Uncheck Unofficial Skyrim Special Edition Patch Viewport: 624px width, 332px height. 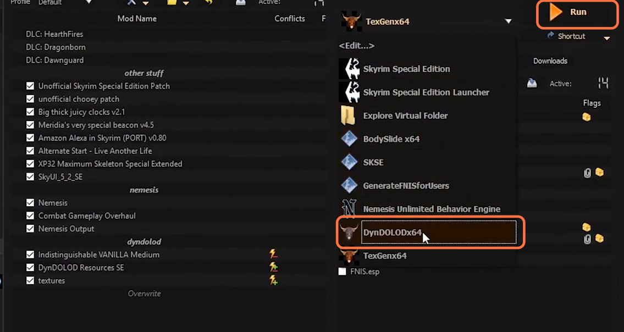click(x=30, y=86)
